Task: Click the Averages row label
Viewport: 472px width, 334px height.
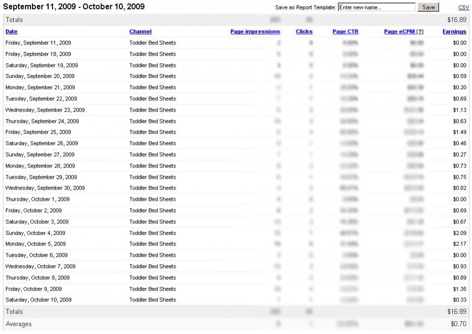Action: [x=19, y=324]
